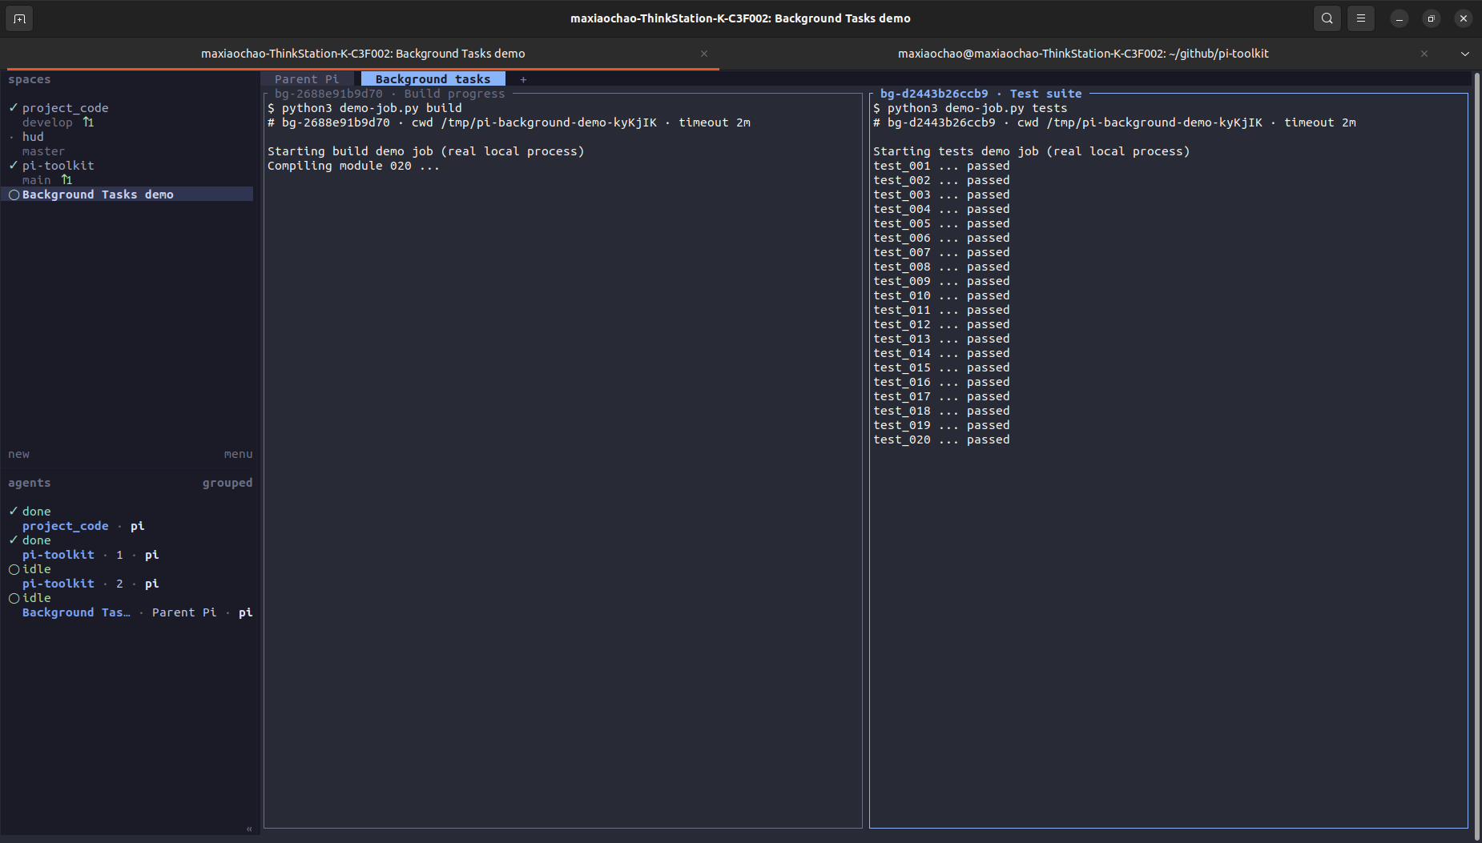The image size is (1482, 843).
Task: Open the spaces menu button
Action: (x=238, y=454)
